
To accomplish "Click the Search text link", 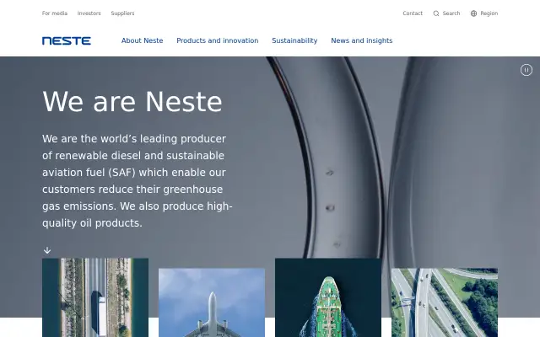I will (x=451, y=13).
